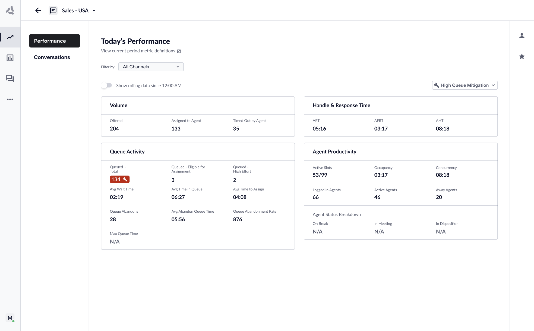Click the Sales - USA message icon
This screenshot has width=534, height=331.
click(x=53, y=11)
